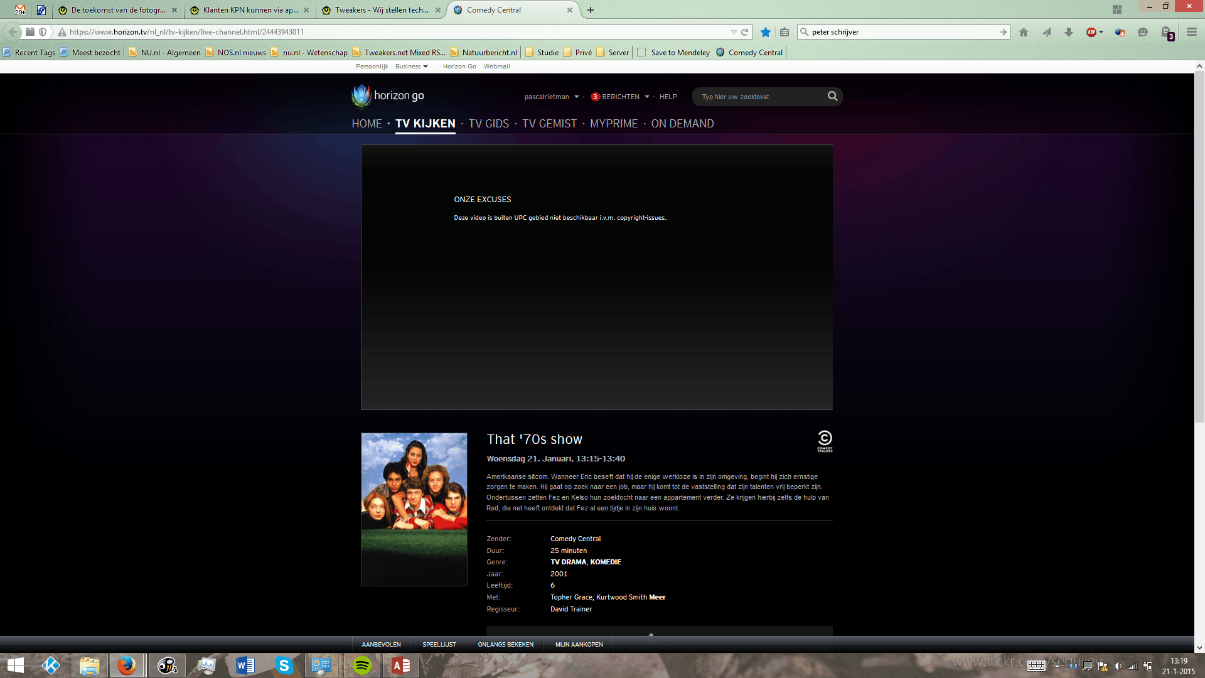This screenshot has height=678, width=1205.
Task: Open the SPEELLIJST bottom bar tab
Action: coord(439,644)
